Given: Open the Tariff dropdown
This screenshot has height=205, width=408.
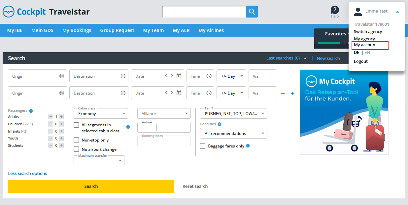Looking at the screenshot, I should (234, 113).
